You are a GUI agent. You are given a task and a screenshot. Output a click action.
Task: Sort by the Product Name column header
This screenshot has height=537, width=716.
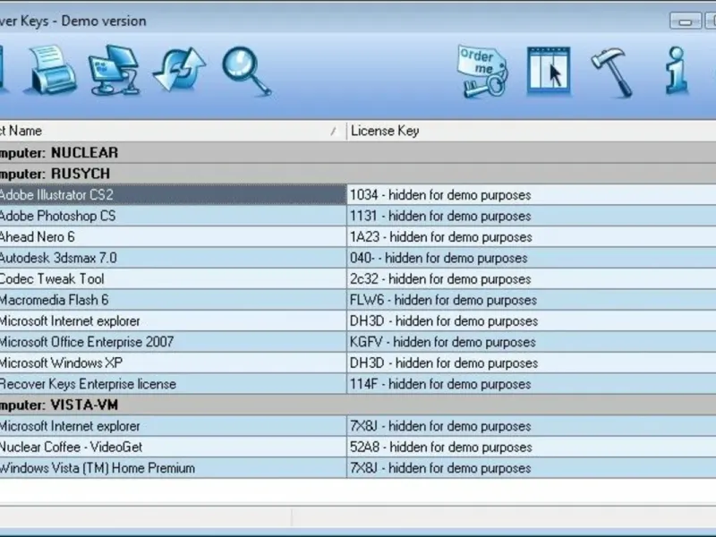click(173, 131)
